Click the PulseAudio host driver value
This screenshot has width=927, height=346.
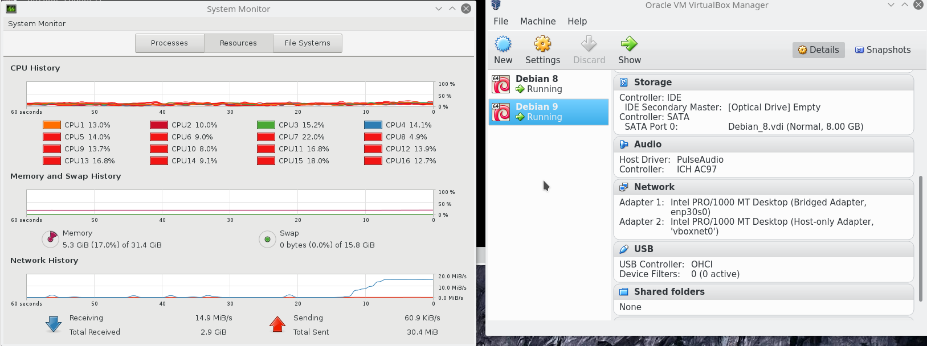[x=700, y=160]
